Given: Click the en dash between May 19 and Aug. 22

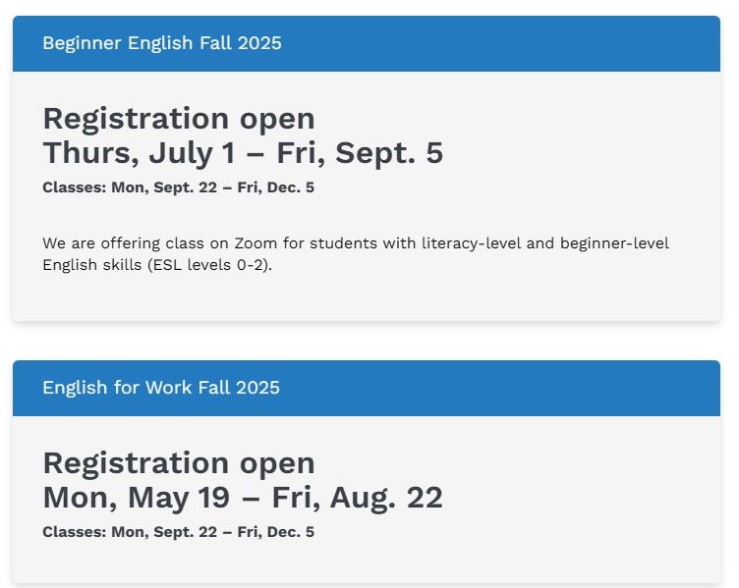Looking at the screenshot, I should click(x=251, y=498).
